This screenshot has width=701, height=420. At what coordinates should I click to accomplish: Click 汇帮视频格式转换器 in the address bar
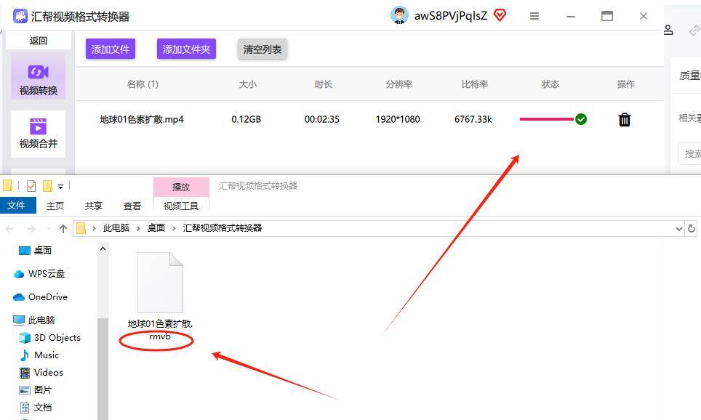[x=223, y=228]
